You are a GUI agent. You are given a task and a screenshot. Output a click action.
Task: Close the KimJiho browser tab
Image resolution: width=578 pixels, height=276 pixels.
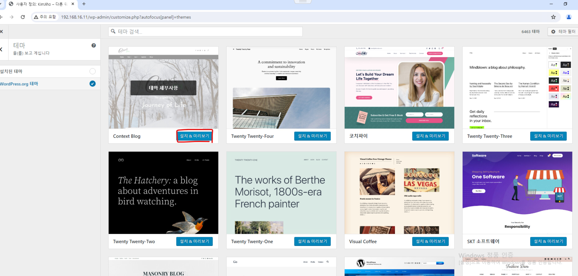coord(73,4)
